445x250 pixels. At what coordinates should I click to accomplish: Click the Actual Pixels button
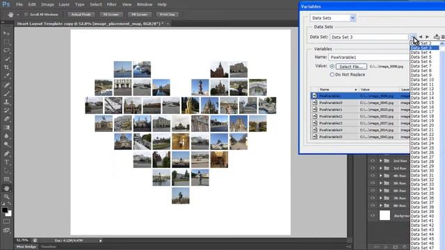81,15
